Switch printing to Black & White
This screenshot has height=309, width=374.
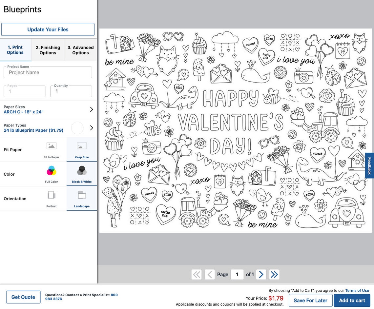point(82,174)
